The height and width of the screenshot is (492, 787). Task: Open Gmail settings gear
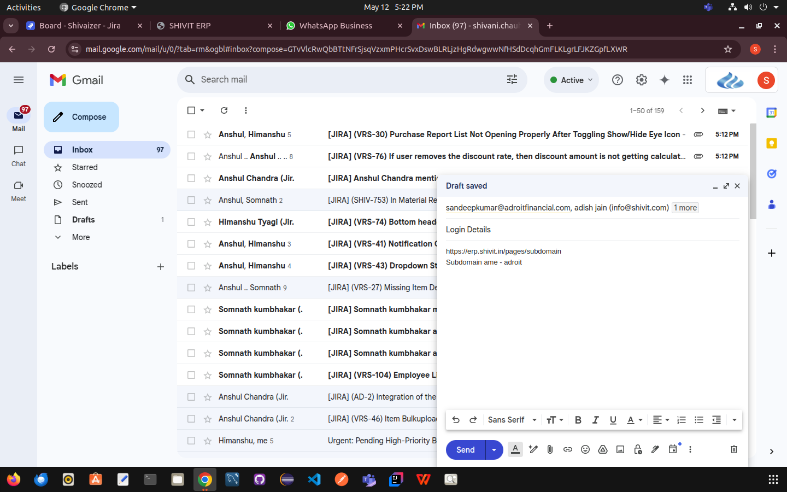pyautogui.click(x=641, y=80)
